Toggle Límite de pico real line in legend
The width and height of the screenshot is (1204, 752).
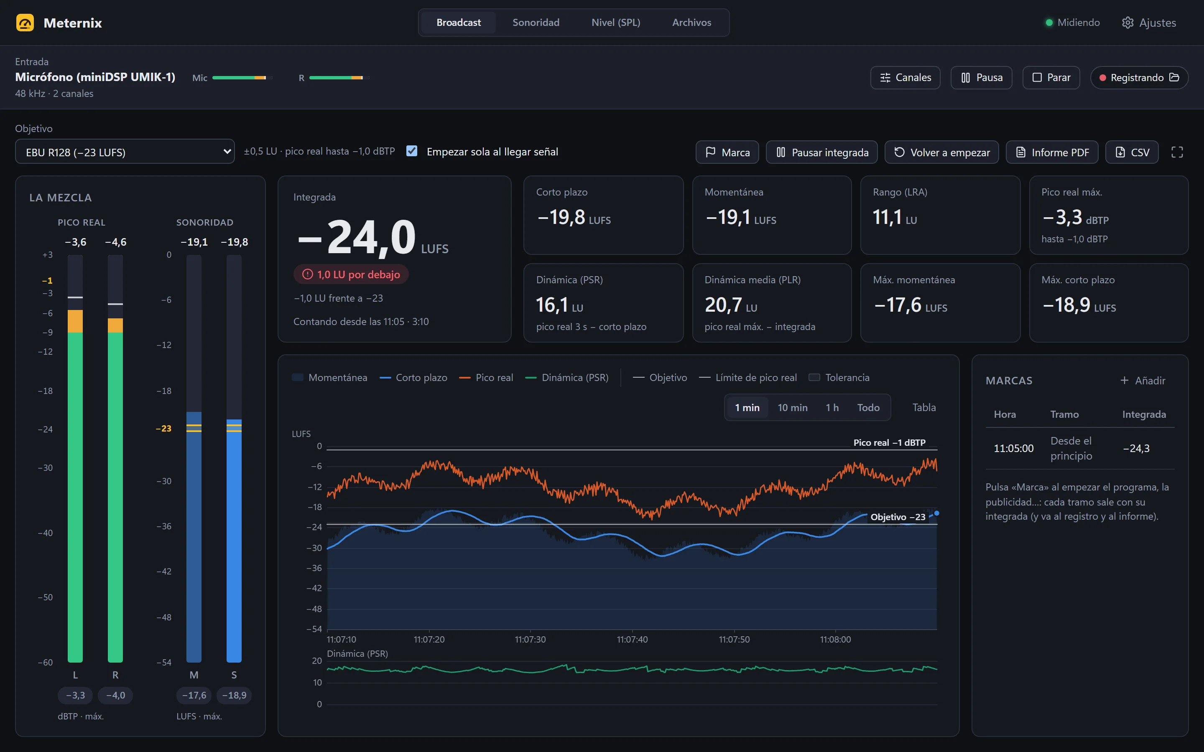coord(747,378)
